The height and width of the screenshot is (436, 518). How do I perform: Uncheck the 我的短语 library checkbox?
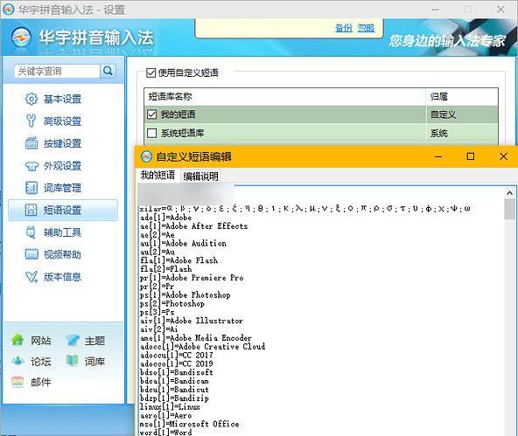[x=151, y=114]
